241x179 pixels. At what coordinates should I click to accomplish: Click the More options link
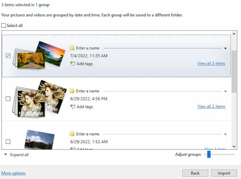(13, 173)
